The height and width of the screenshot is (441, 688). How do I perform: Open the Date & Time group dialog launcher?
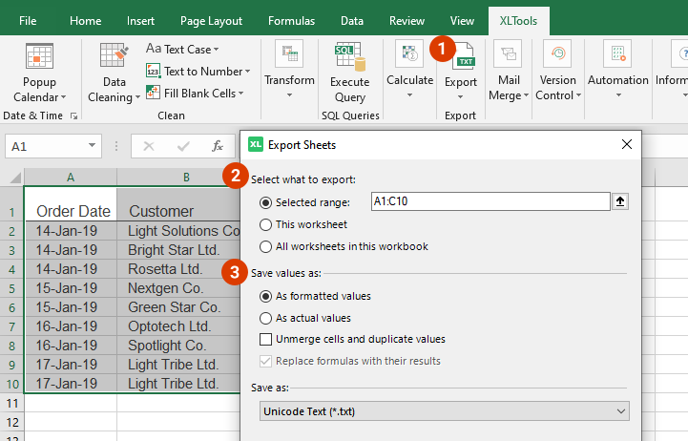(73, 115)
